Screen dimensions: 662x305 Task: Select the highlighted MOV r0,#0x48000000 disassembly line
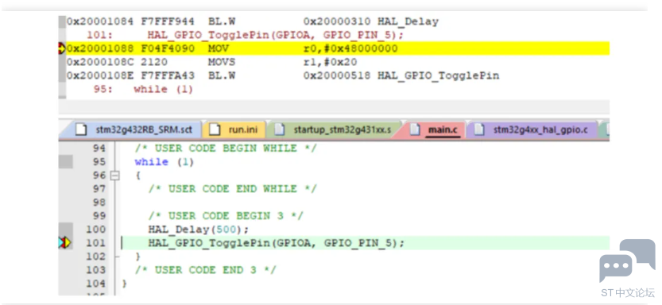[337, 49]
